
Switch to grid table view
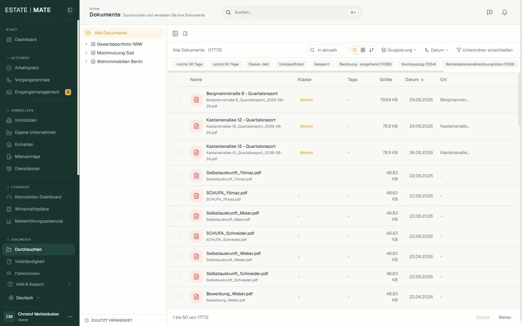pyautogui.click(x=363, y=50)
